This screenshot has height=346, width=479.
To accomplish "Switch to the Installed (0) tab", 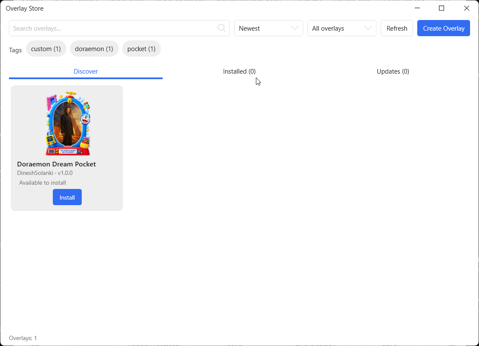I will pos(239,71).
